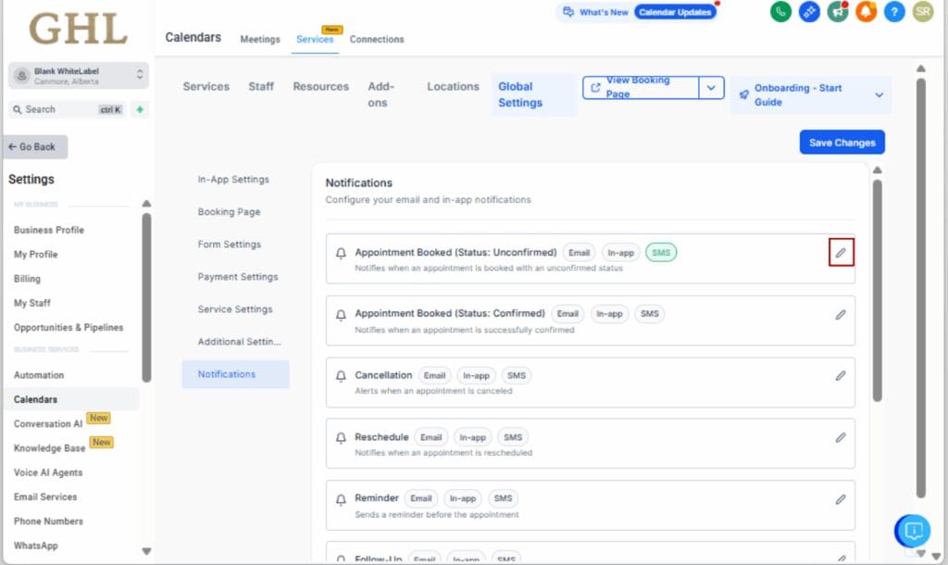Click the What's New icon
Screen dimensions: 948x565
click(x=568, y=12)
